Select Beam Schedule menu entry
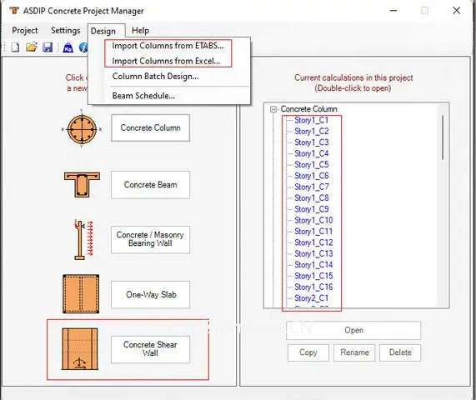 143,96
